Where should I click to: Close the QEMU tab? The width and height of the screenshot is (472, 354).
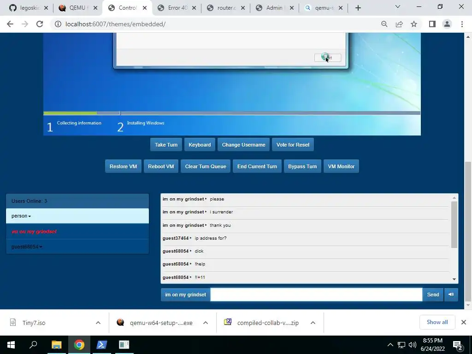pos(95,8)
